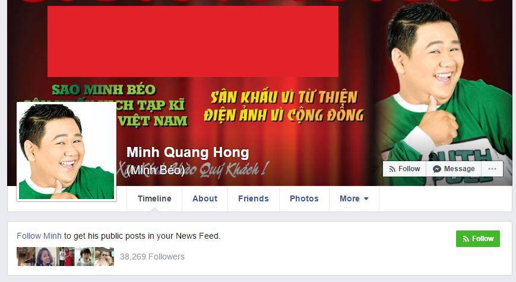Open the three-dots more options menu
This screenshot has height=282, width=516.
pos(492,169)
